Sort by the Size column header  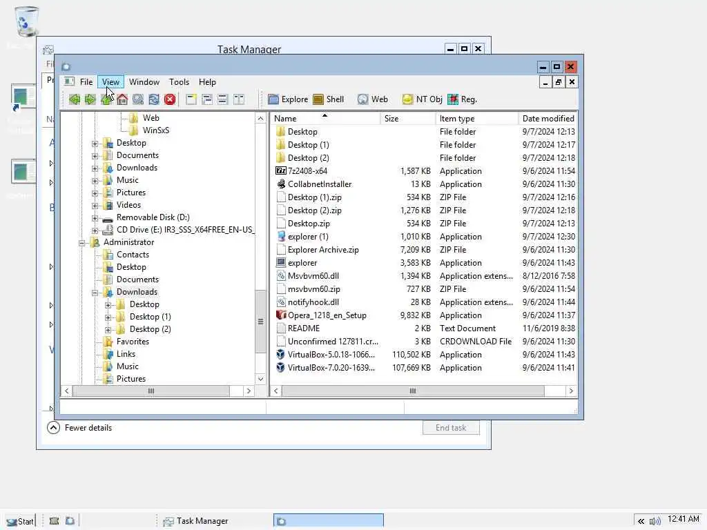[408, 118]
